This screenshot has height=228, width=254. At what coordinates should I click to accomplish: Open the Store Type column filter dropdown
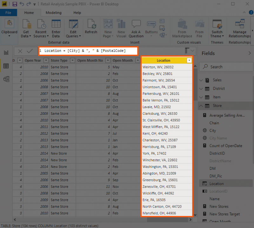(x=72, y=60)
